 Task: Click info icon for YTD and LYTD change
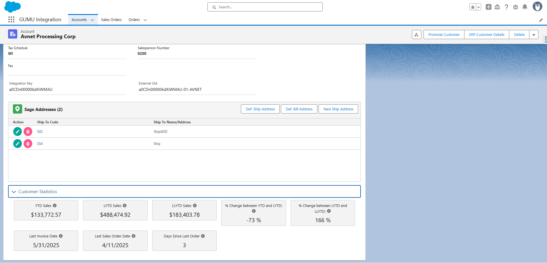click(254, 211)
